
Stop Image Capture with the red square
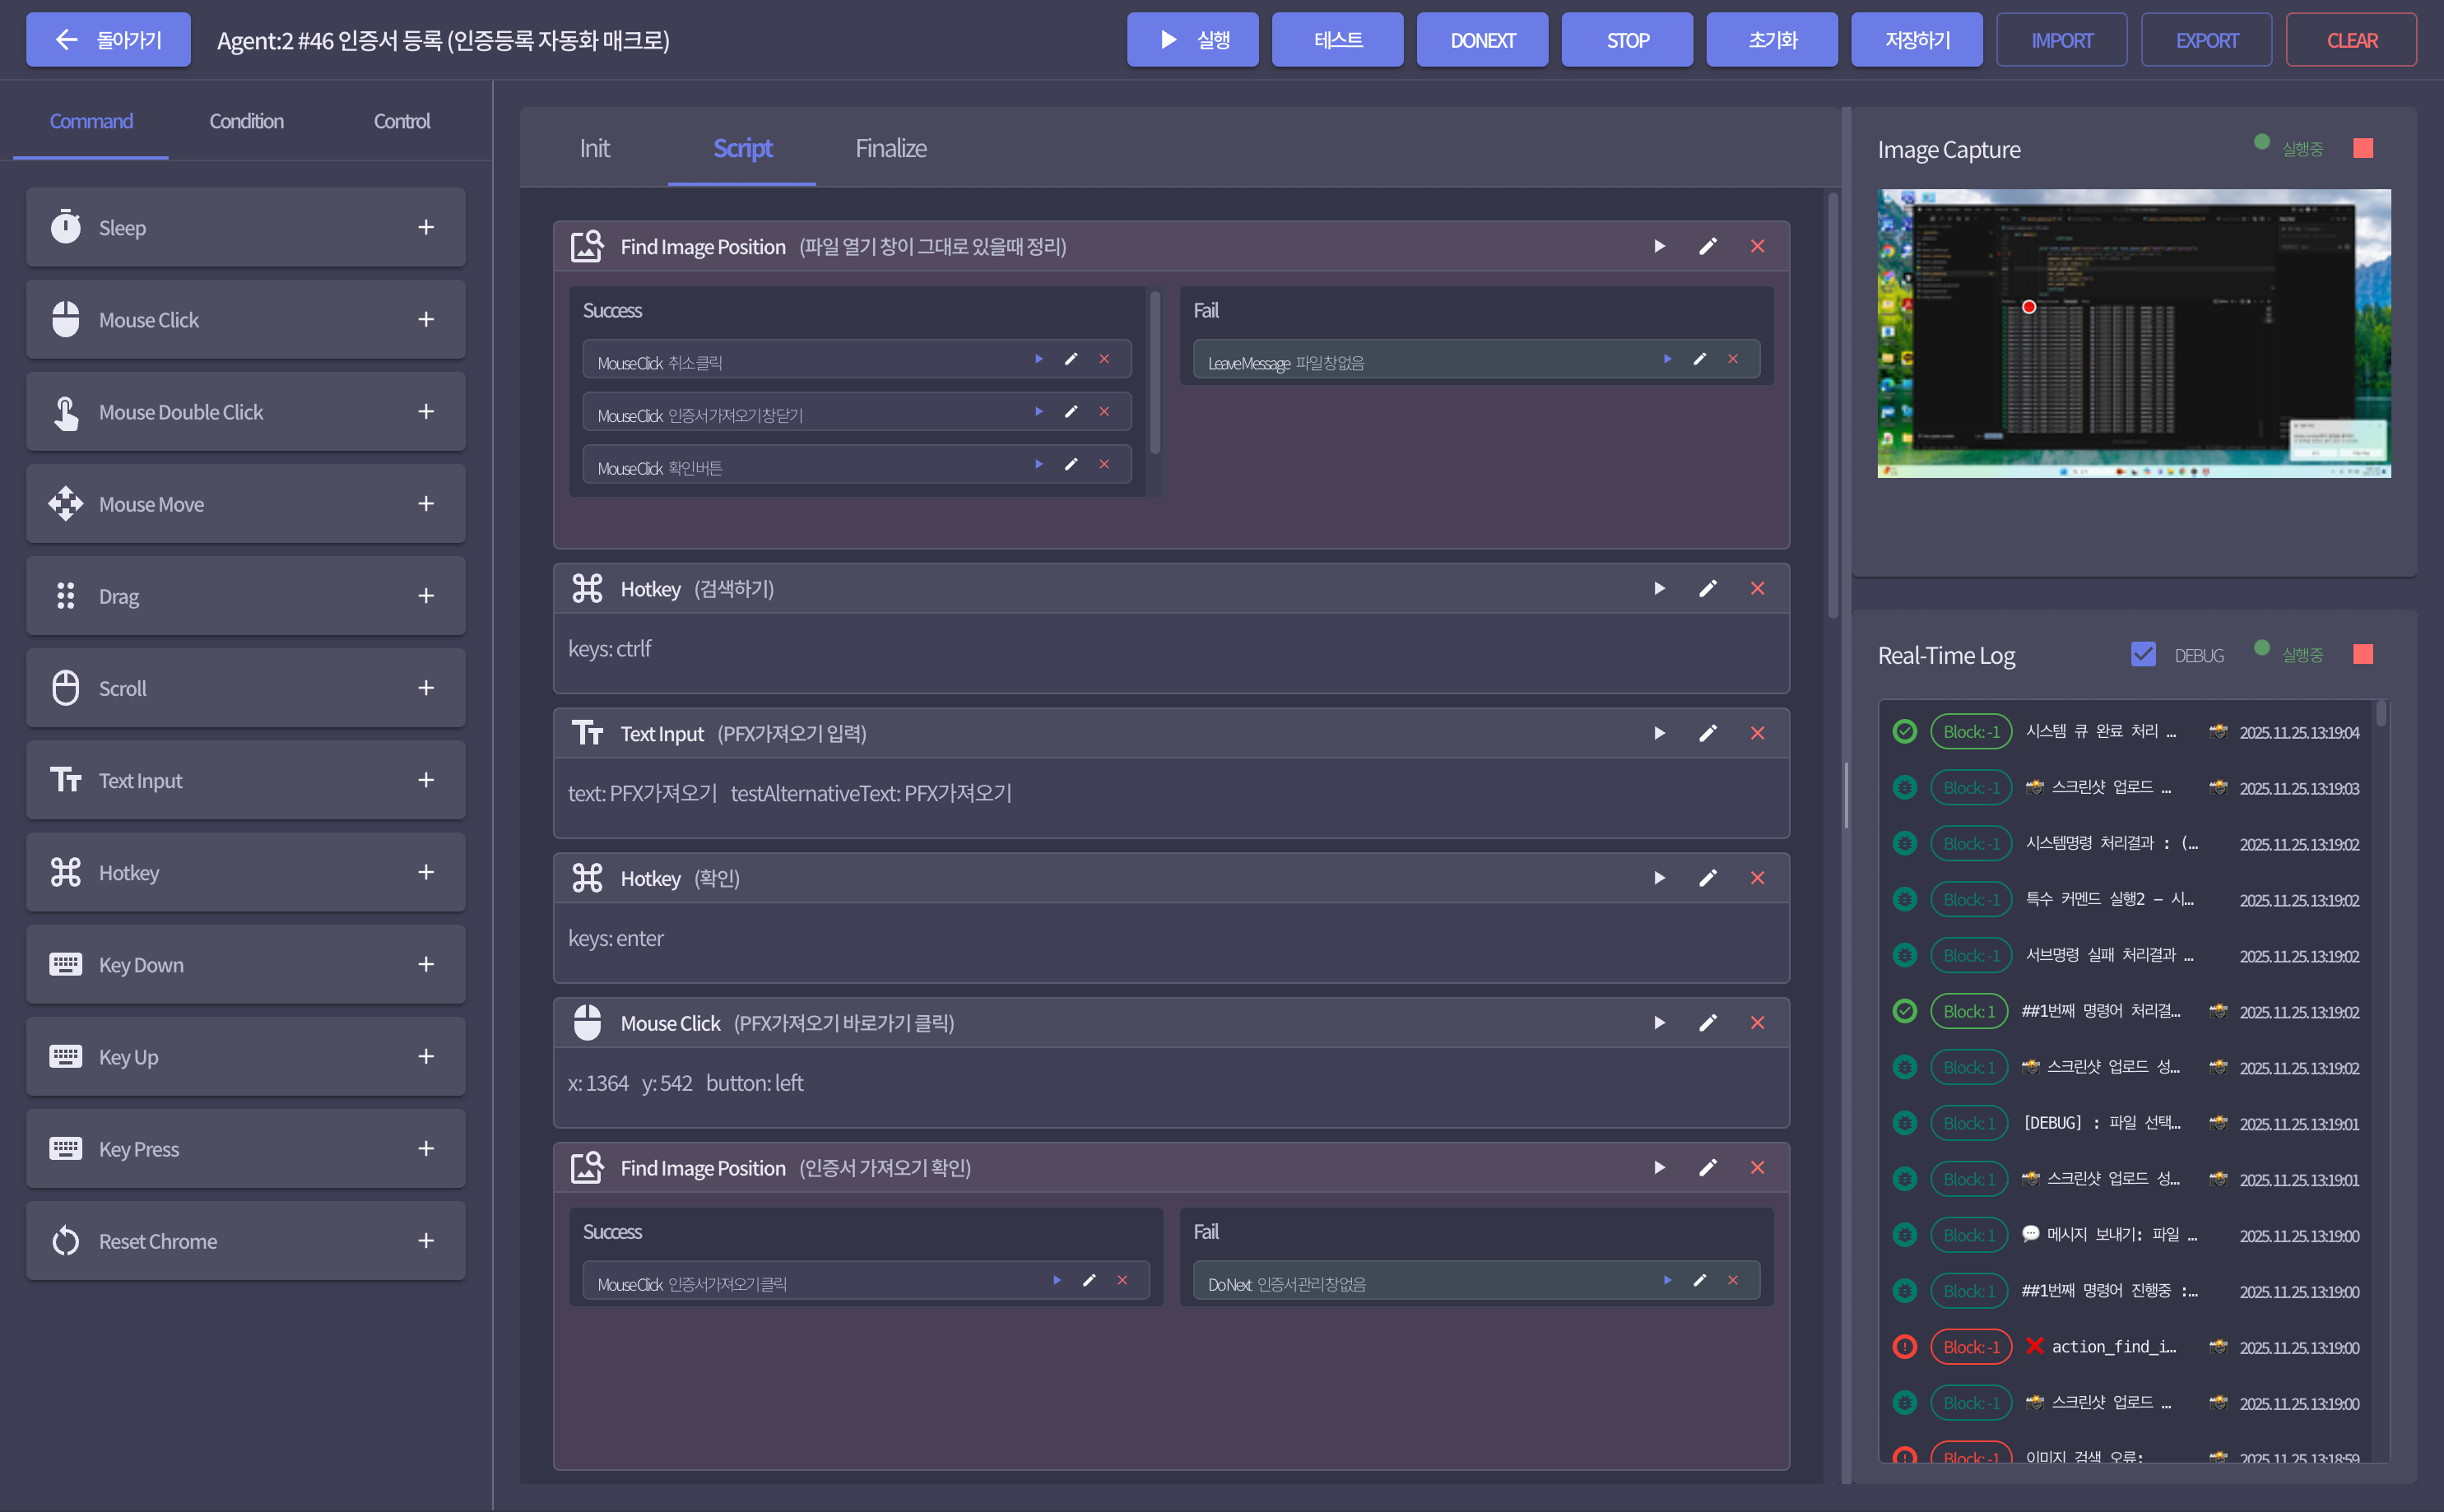(2363, 148)
